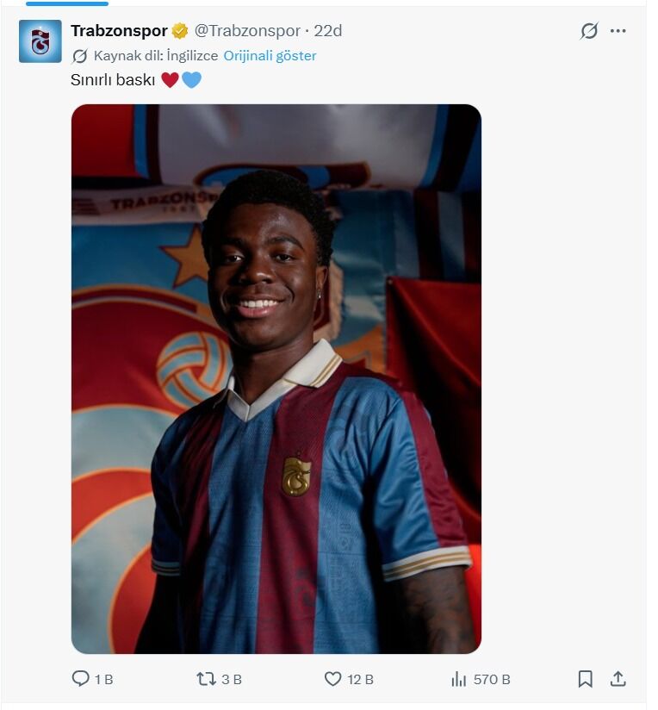Reply using the speech bubble icon
The width and height of the screenshot is (658, 710).
pos(81,679)
